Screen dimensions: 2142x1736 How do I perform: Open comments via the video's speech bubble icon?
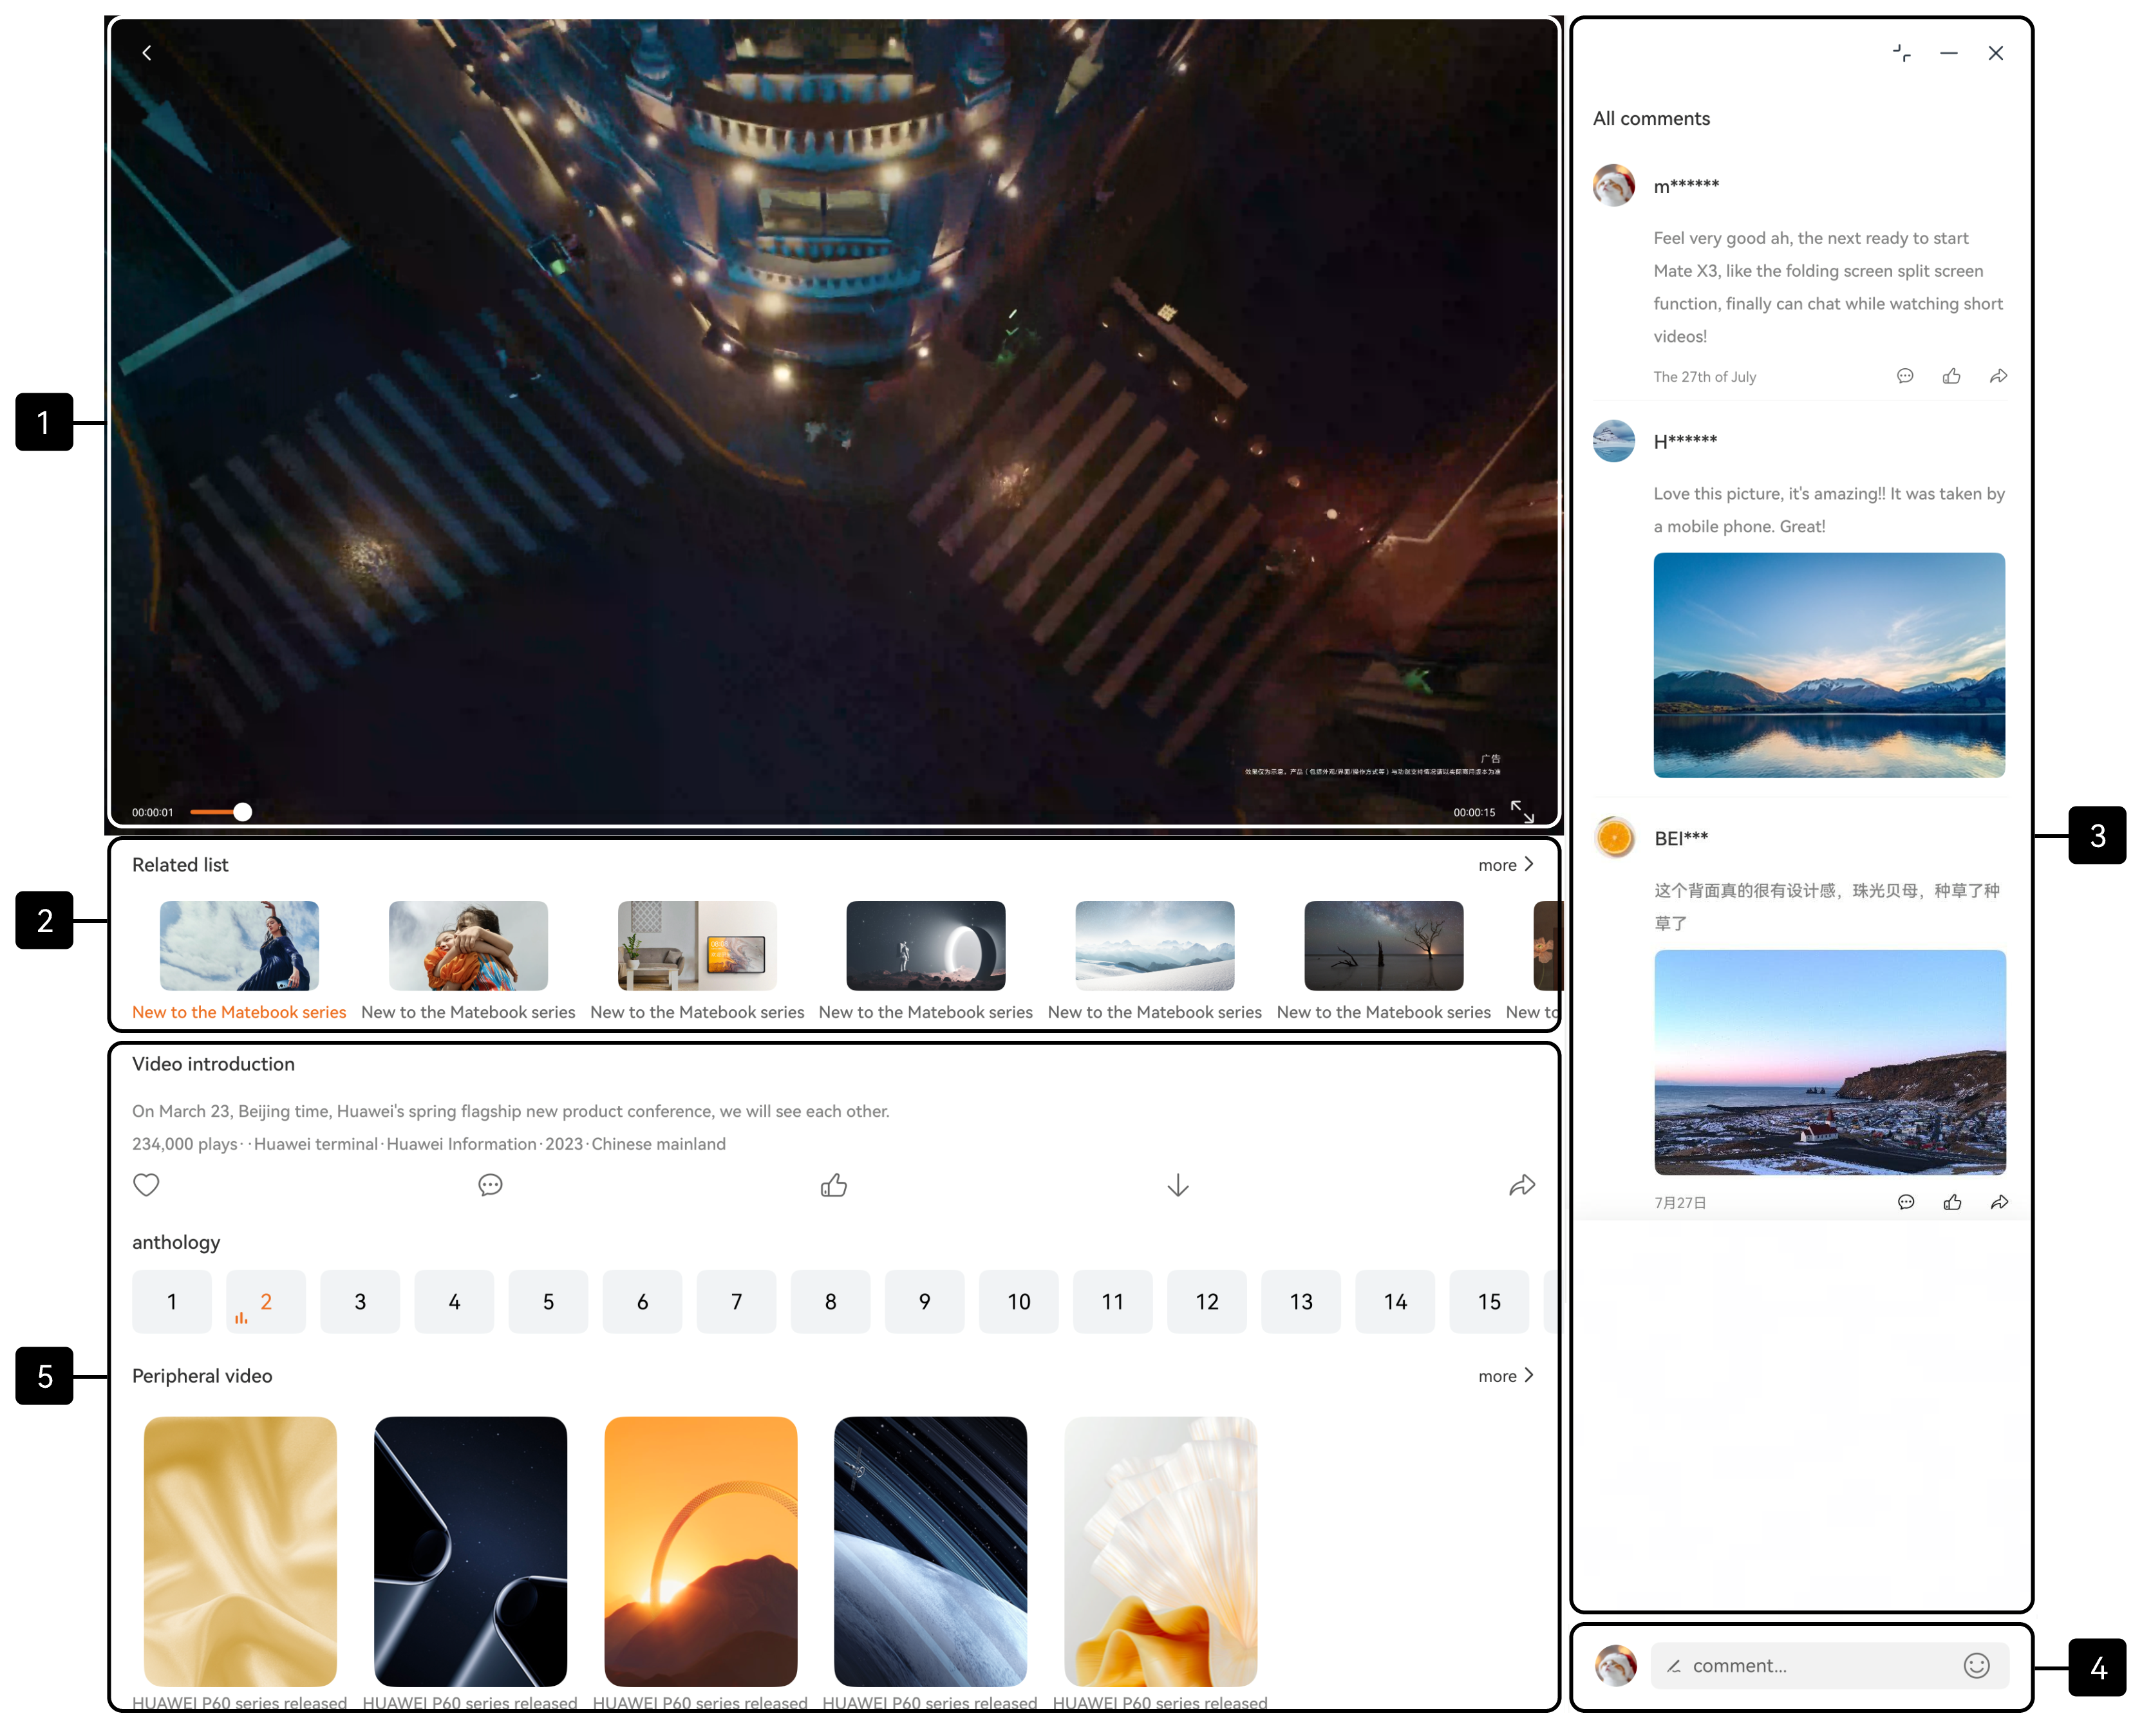(x=490, y=1185)
